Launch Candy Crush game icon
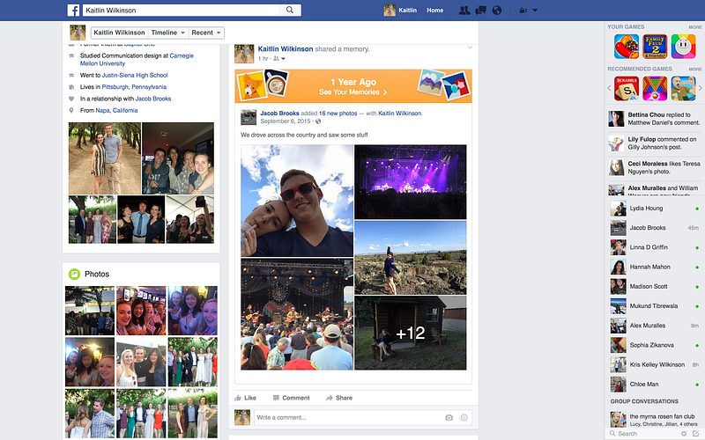Image resolution: width=705 pixels, height=440 pixels. click(x=627, y=47)
